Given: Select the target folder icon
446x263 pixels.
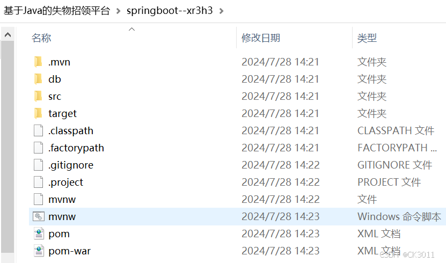Looking at the screenshot, I should pyautogui.click(x=38, y=113).
